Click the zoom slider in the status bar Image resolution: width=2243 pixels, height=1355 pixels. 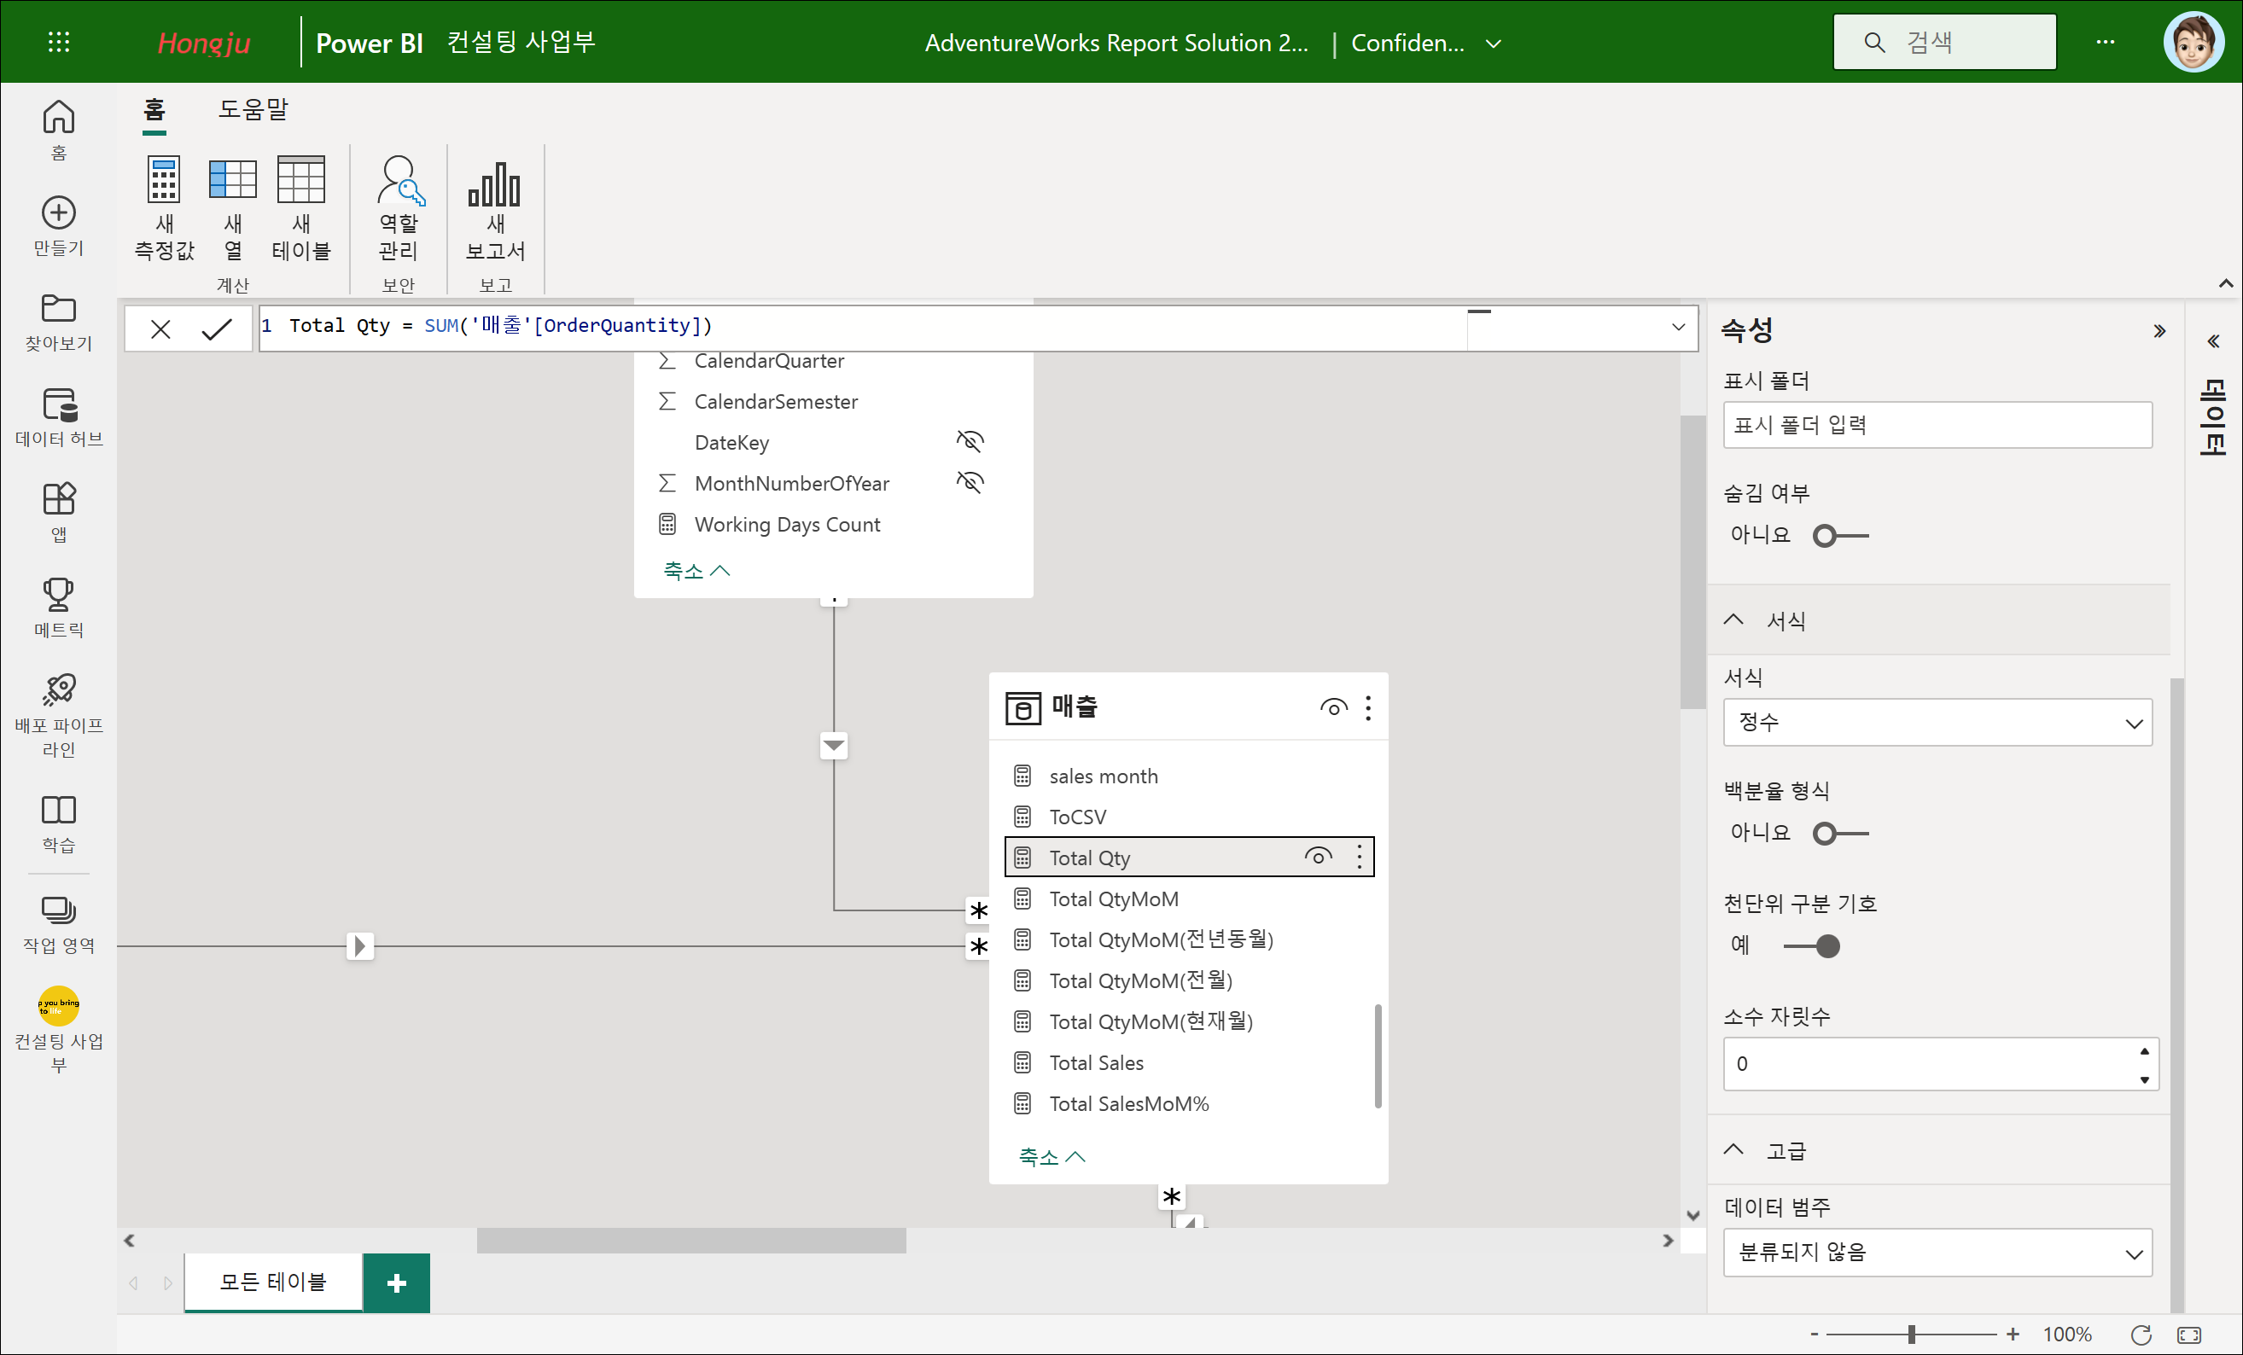[x=1912, y=1334]
